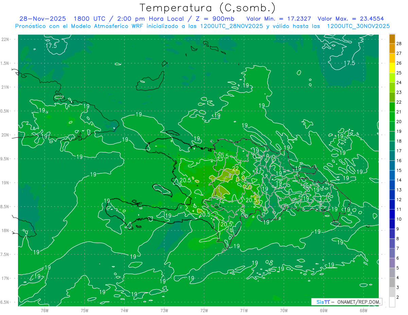The width and height of the screenshot is (408, 315).
Task: Click the dark orange swatch above 28
Action: (x=392, y=39)
